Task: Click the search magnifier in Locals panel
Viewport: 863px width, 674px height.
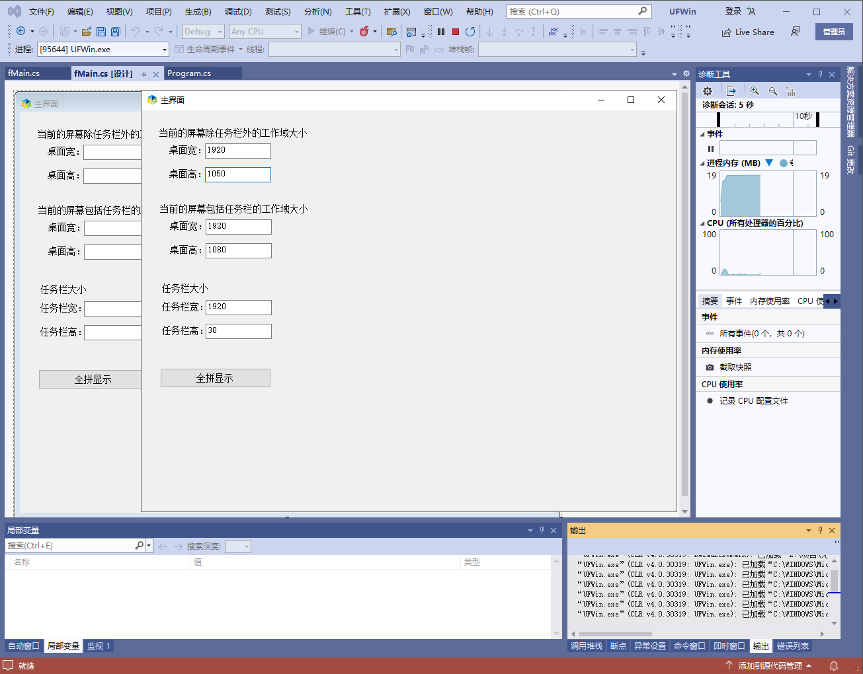Action: tap(140, 546)
